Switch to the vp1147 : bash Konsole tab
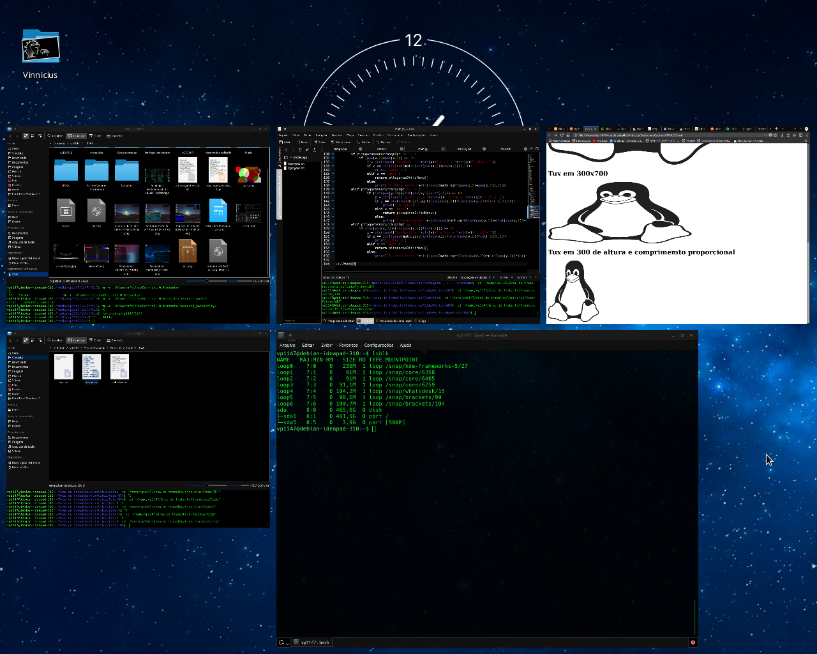817x654 pixels. click(x=315, y=642)
